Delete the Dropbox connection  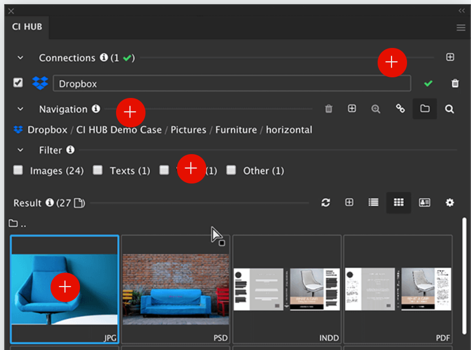point(455,83)
